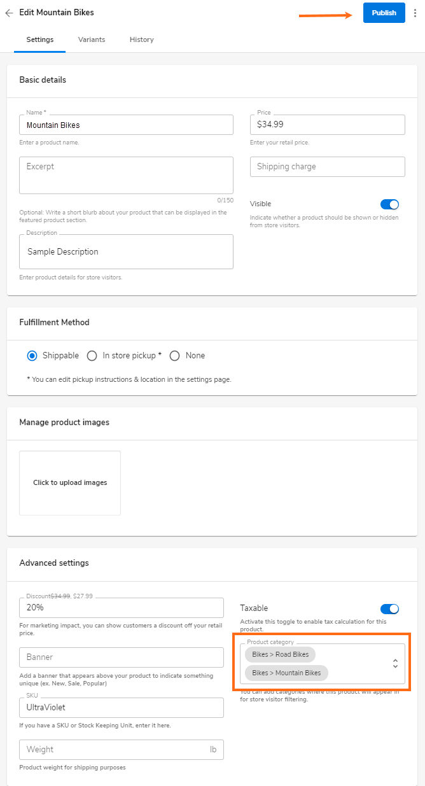Open the History tab
Screen dimensions: 425x786
coord(141,39)
